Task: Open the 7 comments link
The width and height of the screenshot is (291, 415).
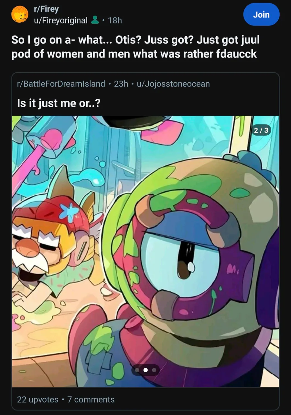Action: click(91, 399)
